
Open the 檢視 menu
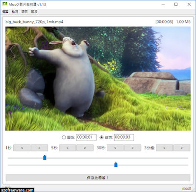point(15,12)
